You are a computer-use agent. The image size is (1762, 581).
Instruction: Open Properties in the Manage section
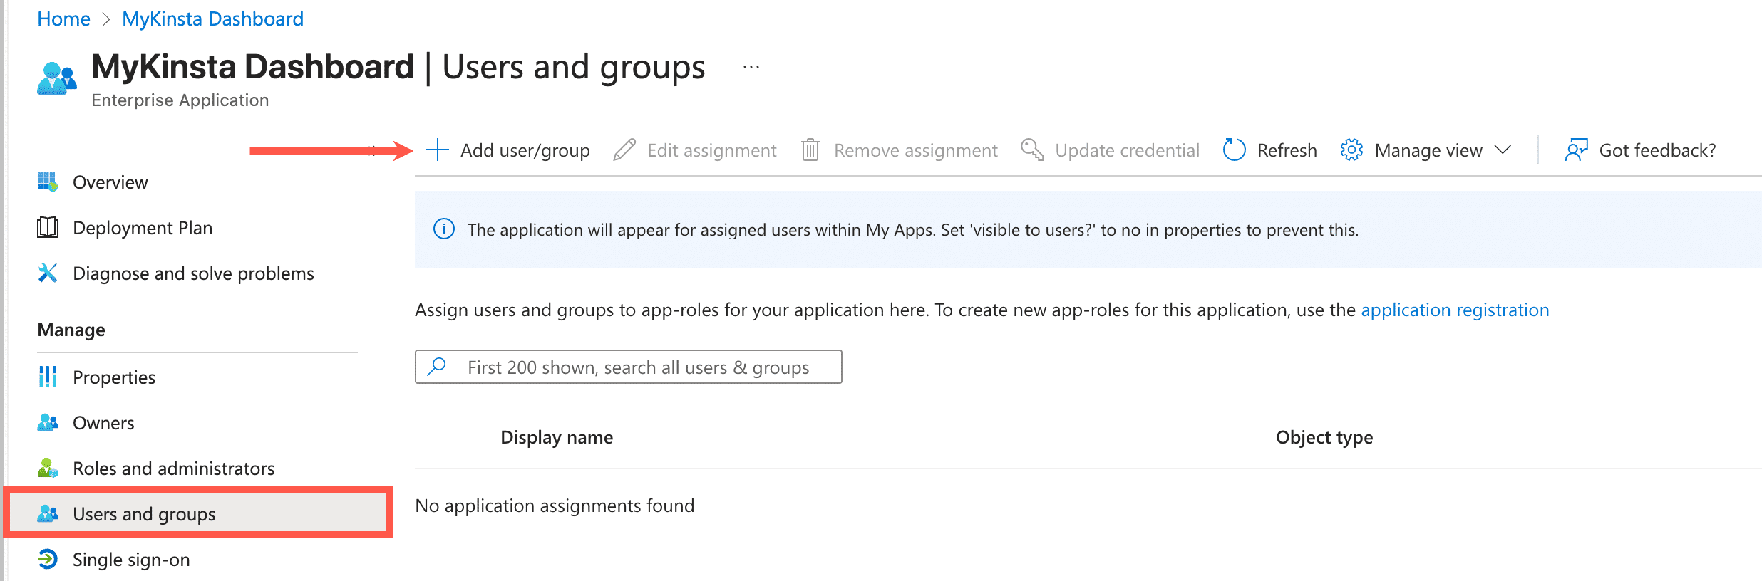click(114, 377)
